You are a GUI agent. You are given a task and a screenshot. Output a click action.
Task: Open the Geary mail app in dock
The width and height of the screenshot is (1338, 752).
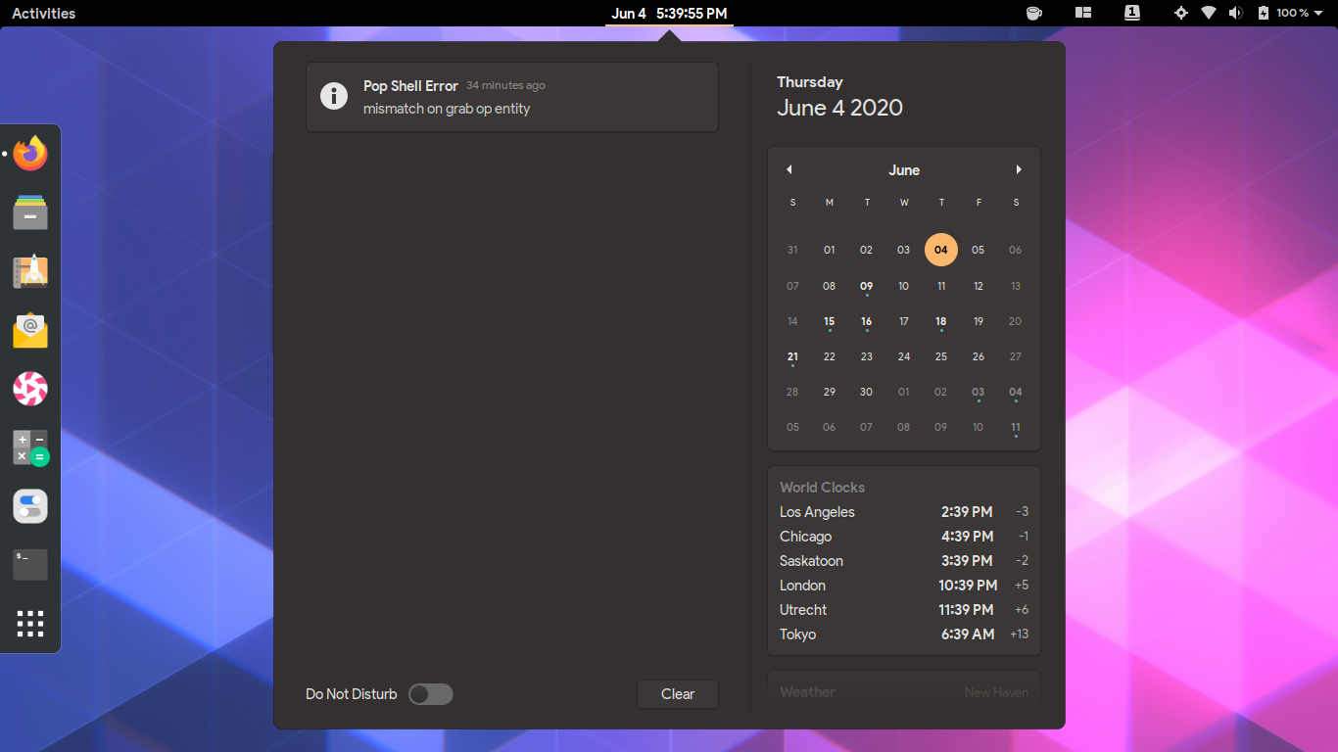pos(30,330)
